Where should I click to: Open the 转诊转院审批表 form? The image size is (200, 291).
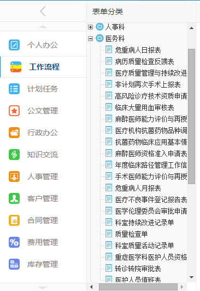click(138, 269)
